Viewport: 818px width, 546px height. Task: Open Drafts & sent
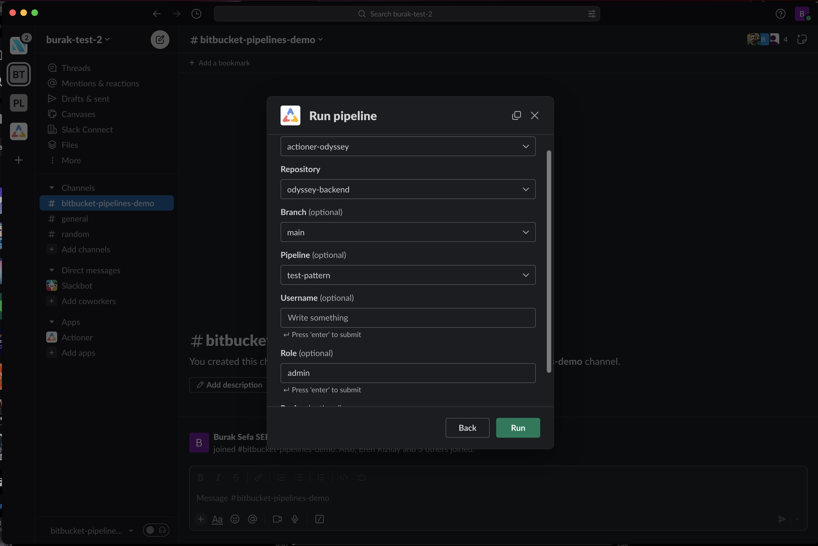click(x=107, y=99)
